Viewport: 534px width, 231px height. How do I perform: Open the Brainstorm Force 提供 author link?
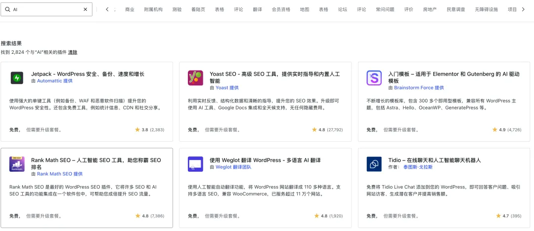click(x=419, y=88)
